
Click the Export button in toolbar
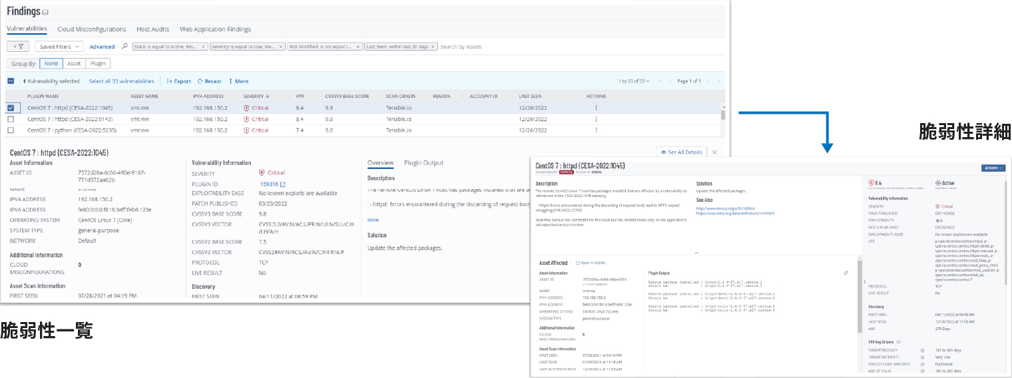pyautogui.click(x=178, y=81)
